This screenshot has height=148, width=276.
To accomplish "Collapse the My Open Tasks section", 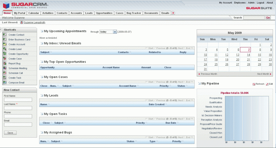I will tap(42, 114).
